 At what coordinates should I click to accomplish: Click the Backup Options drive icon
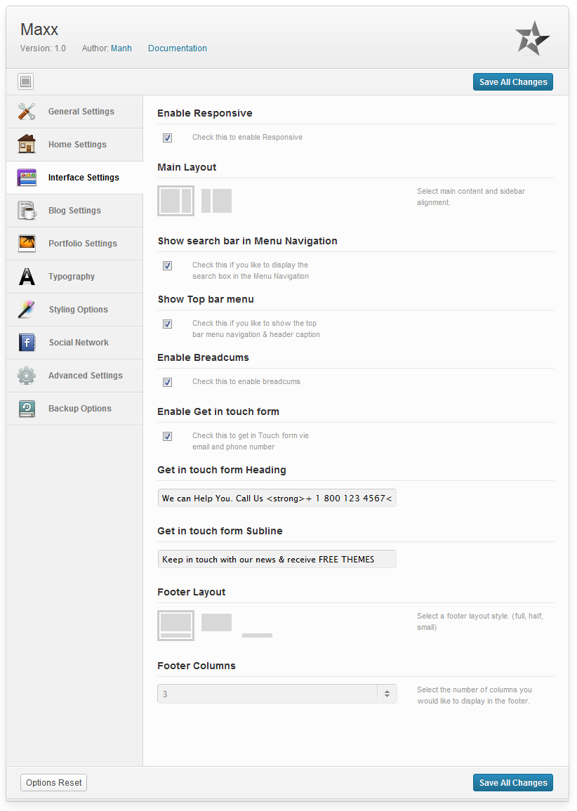[27, 409]
